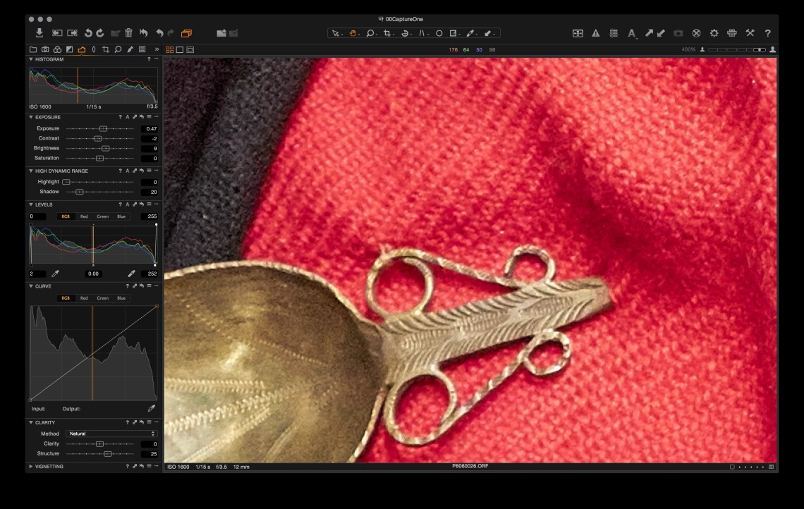
Task: Enable the proof margin viewer toggle
Action: 190,50
